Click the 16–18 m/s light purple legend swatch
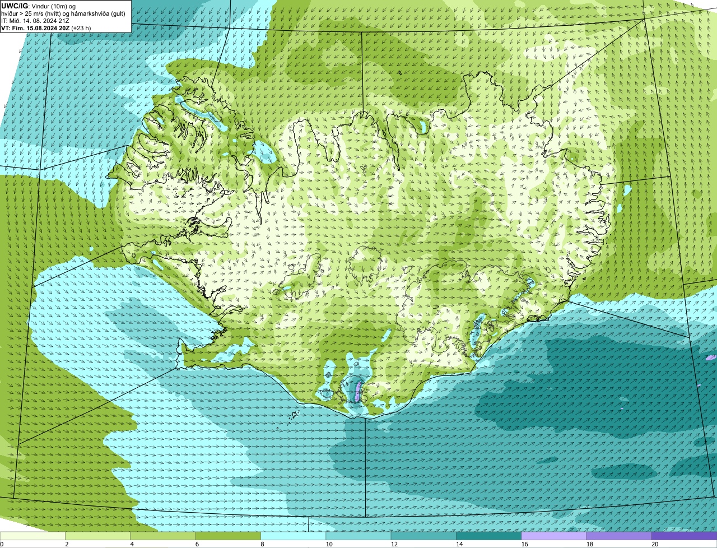Viewport: 717px width, 548px height. [554, 536]
